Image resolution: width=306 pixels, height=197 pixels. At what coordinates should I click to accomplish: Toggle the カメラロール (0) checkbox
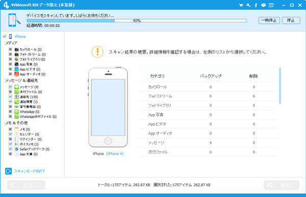click(x=10, y=49)
